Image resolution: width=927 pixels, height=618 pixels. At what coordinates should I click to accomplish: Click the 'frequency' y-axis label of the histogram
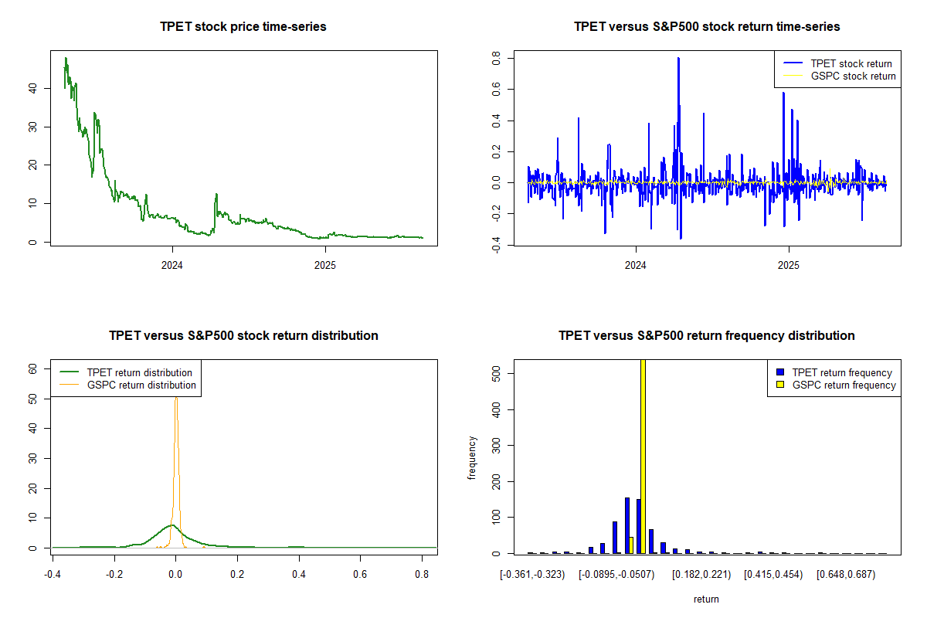(x=472, y=458)
